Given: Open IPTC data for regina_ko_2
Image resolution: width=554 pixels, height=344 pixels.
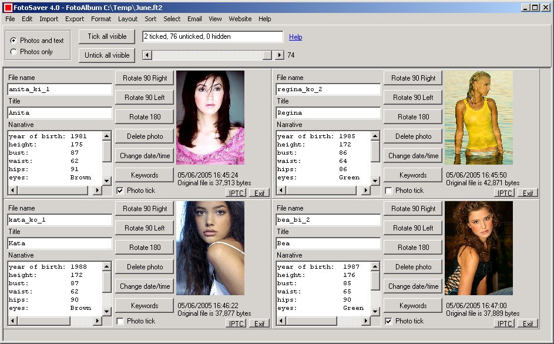Looking at the screenshot, I should [505, 193].
